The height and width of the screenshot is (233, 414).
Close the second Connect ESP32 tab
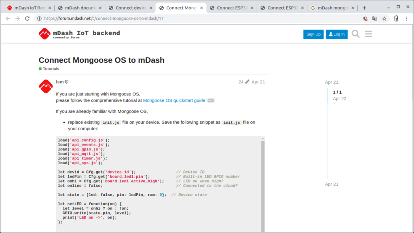(x=302, y=8)
